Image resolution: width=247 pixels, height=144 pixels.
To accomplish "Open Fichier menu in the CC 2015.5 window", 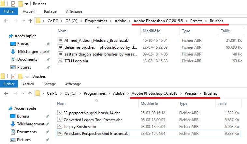I will [9, 11].
